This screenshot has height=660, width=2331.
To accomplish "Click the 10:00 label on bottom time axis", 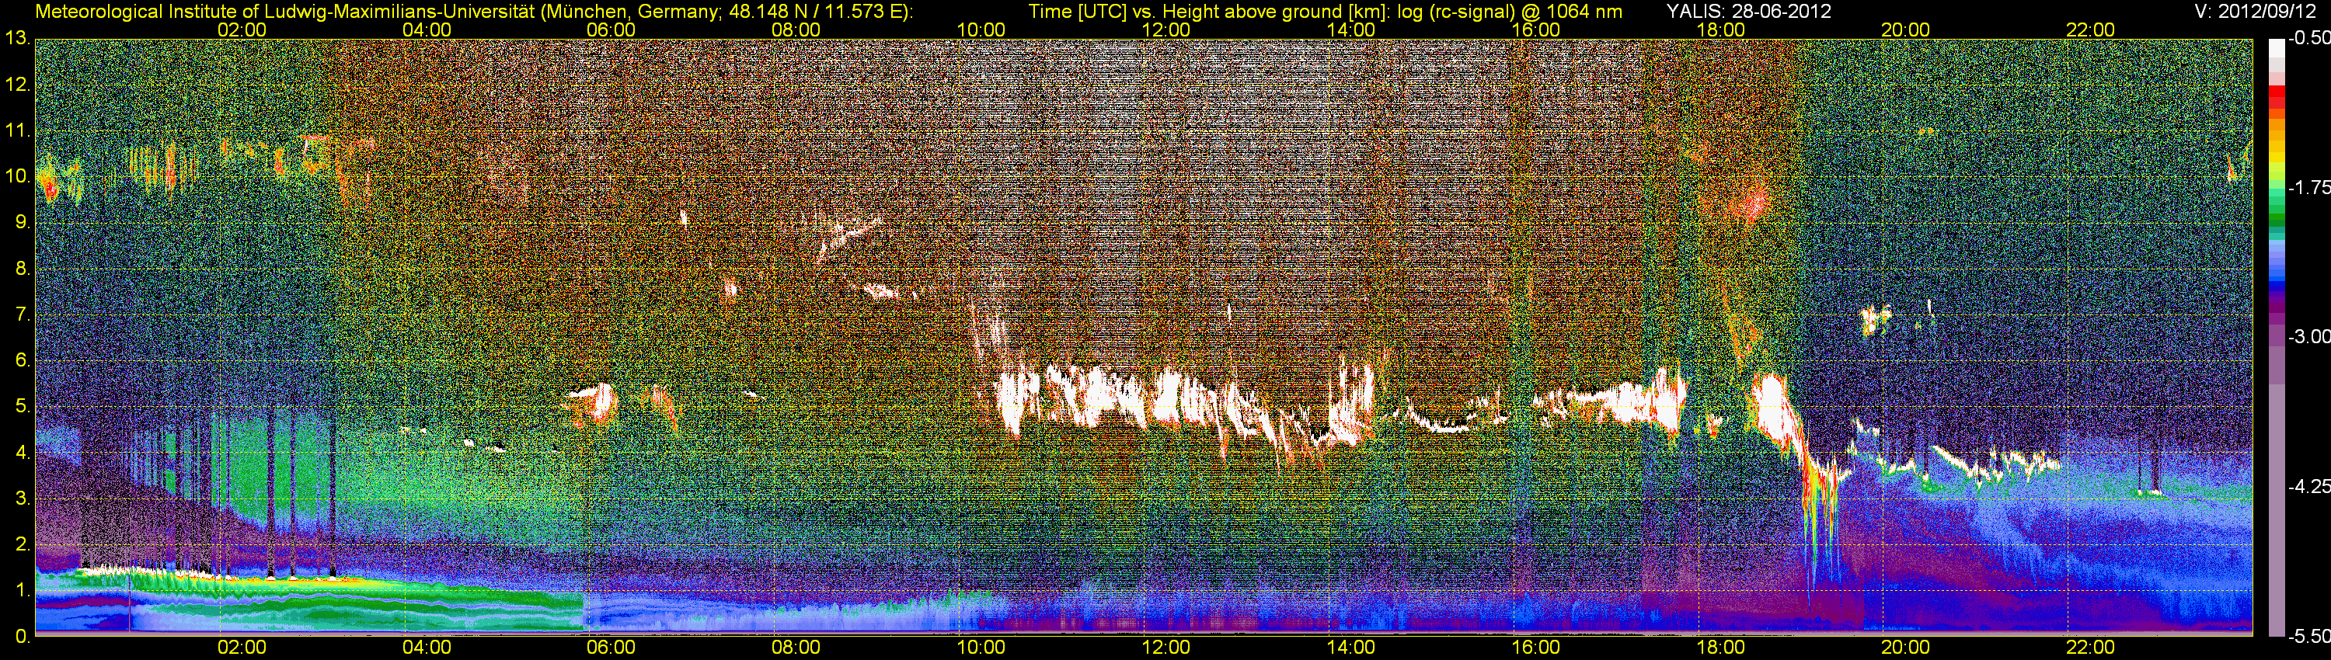I will [x=981, y=648].
